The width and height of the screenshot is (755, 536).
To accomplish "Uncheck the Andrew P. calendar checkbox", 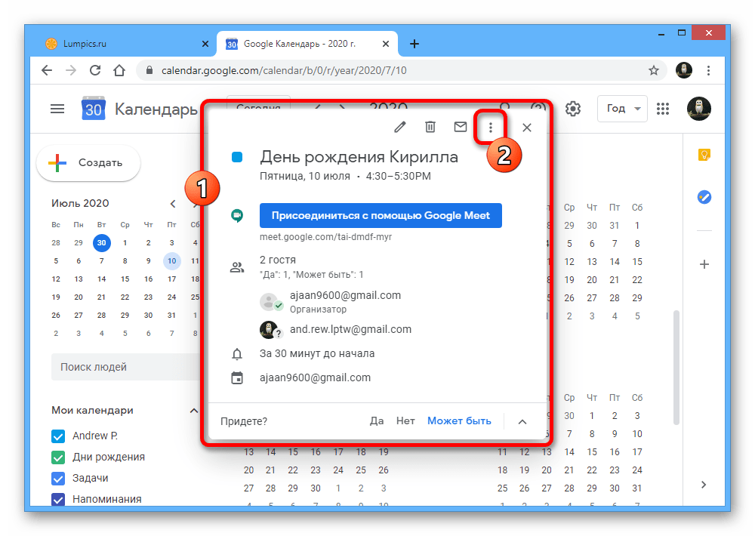I will [x=58, y=436].
